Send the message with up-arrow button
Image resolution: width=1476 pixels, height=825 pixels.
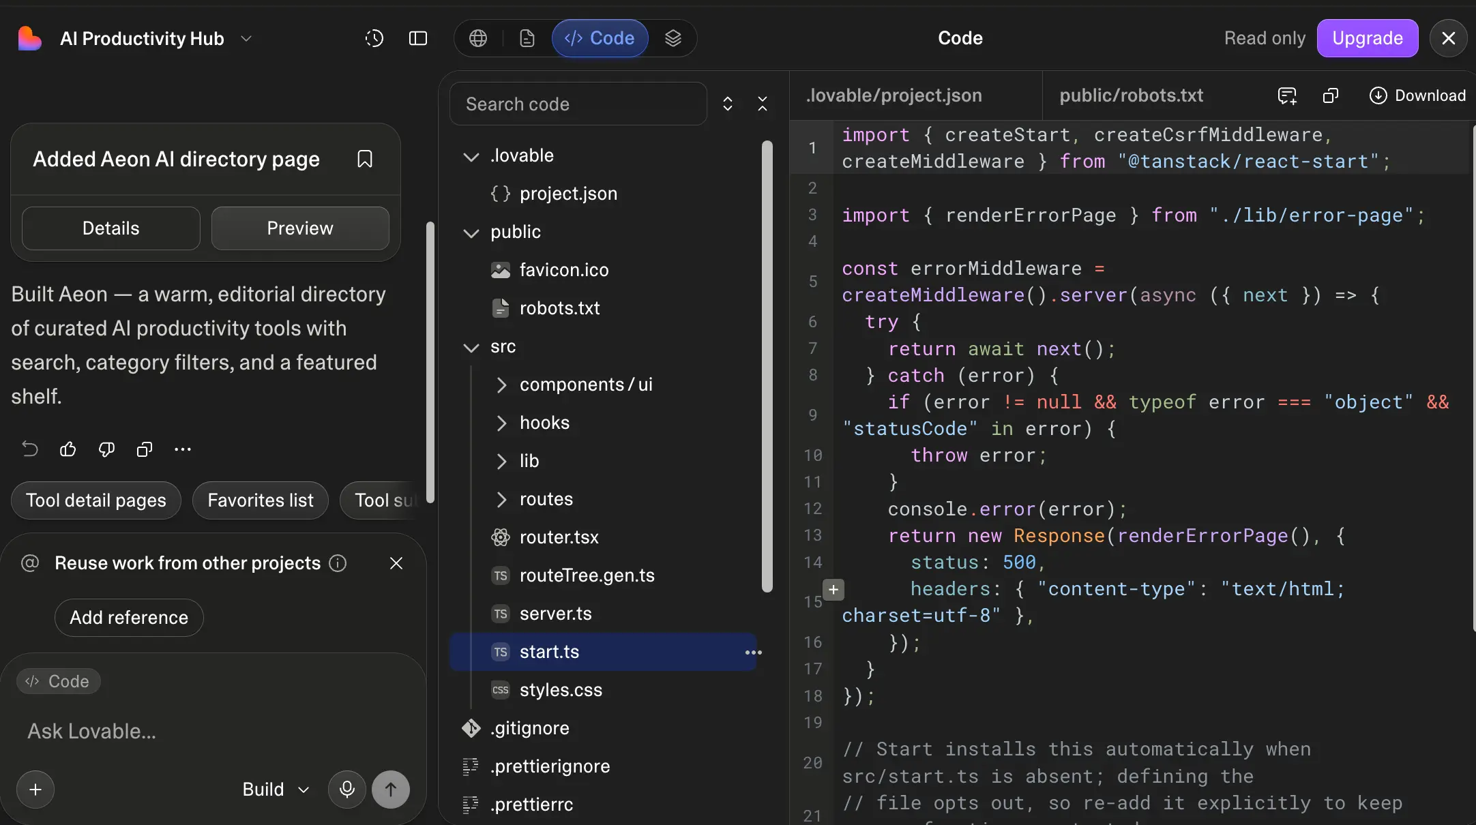(391, 790)
